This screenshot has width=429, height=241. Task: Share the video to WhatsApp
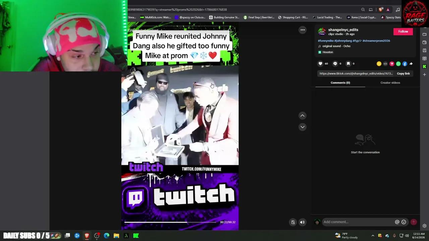pyautogui.click(x=398, y=64)
